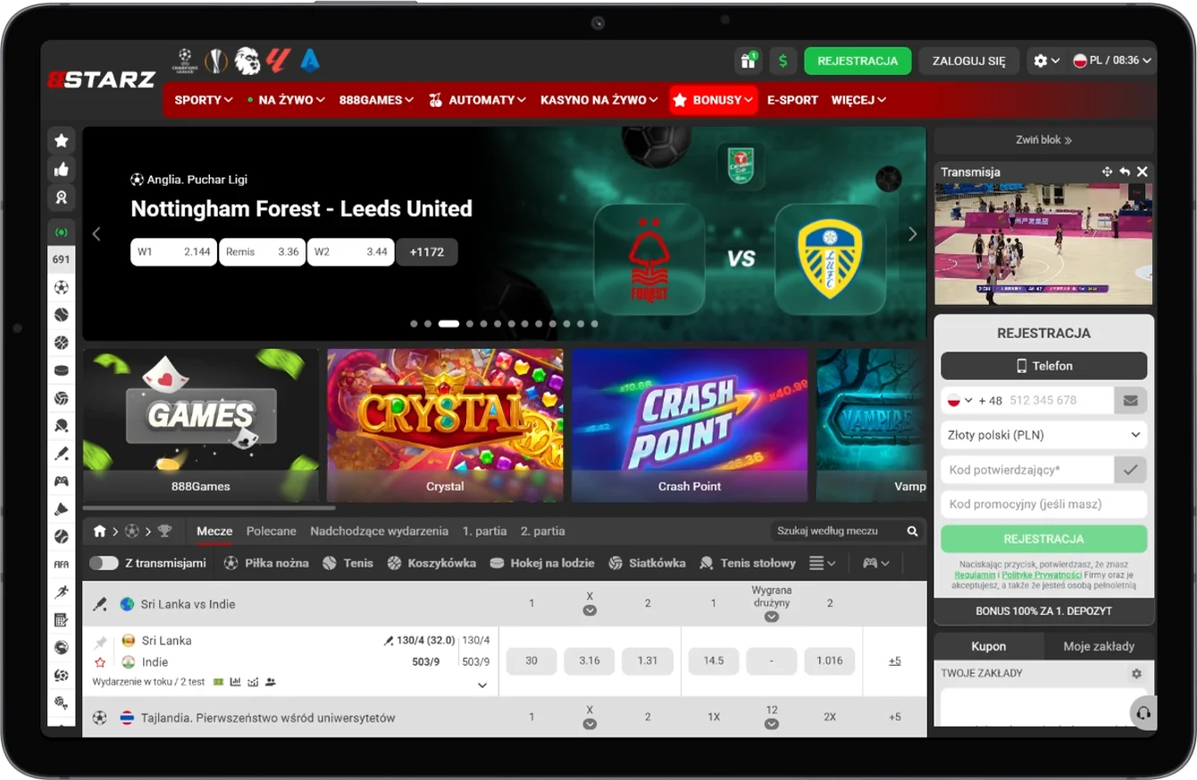Screen dimensions: 1197x780
Task: Open the Premier League lion icon
Action: [247, 61]
